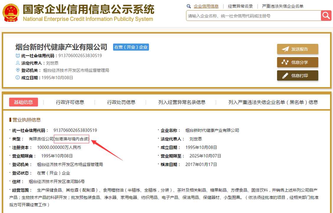Image resolution: width=333 pixels, height=213 pixels.
Task: Select the 严重违法失信企业名单 search category
Action: click(x=283, y=6)
